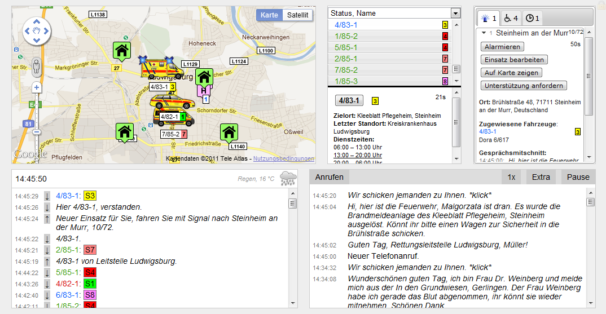The height and width of the screenshot is (314, 606).
Task: Click the green station house marker near Hoheneck
Action: (x=122, y=51)
